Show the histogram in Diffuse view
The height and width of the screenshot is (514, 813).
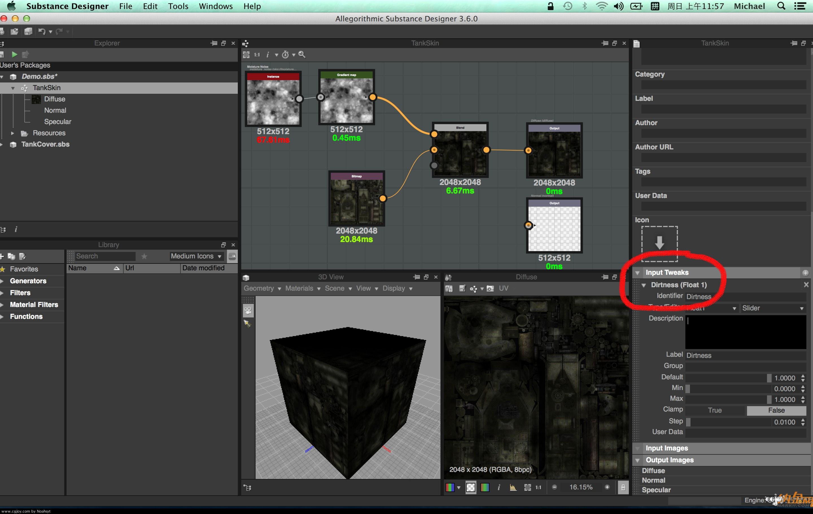coord(513,487)
